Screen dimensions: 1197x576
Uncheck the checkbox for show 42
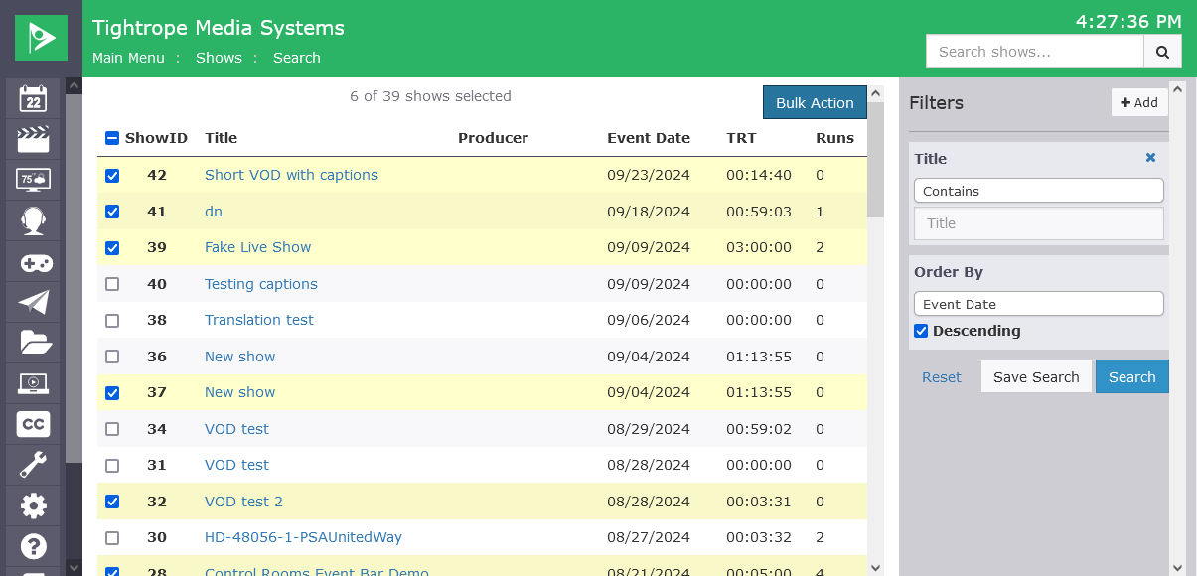(x=112, y=176)
